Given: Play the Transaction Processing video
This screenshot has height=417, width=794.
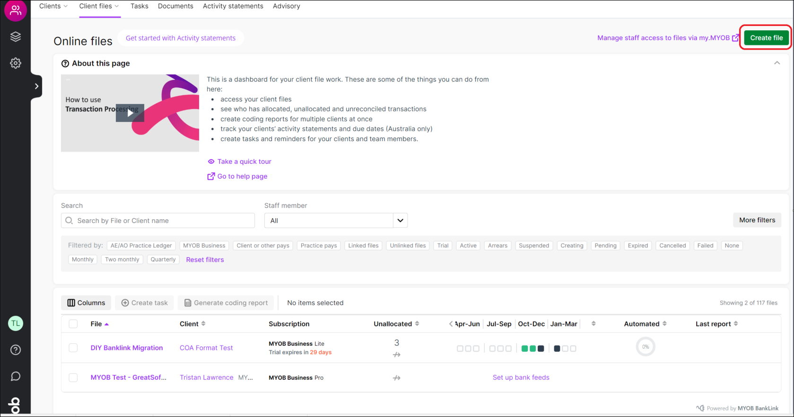Looking at the screenshot, I should click(x=130, y=113).
